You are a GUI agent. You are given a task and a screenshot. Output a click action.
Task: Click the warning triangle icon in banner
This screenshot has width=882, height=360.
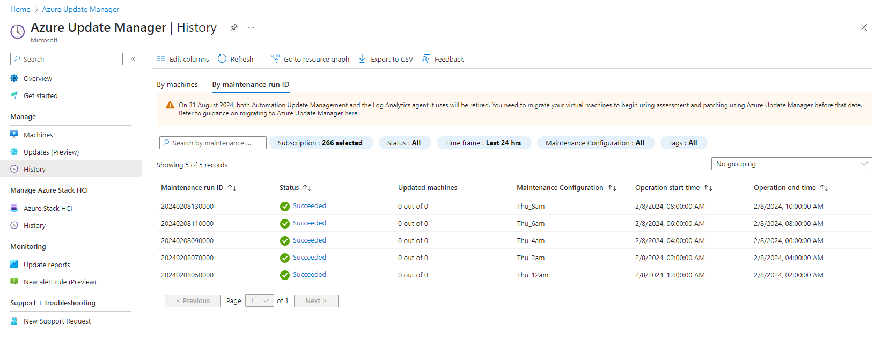pos(170,105)
